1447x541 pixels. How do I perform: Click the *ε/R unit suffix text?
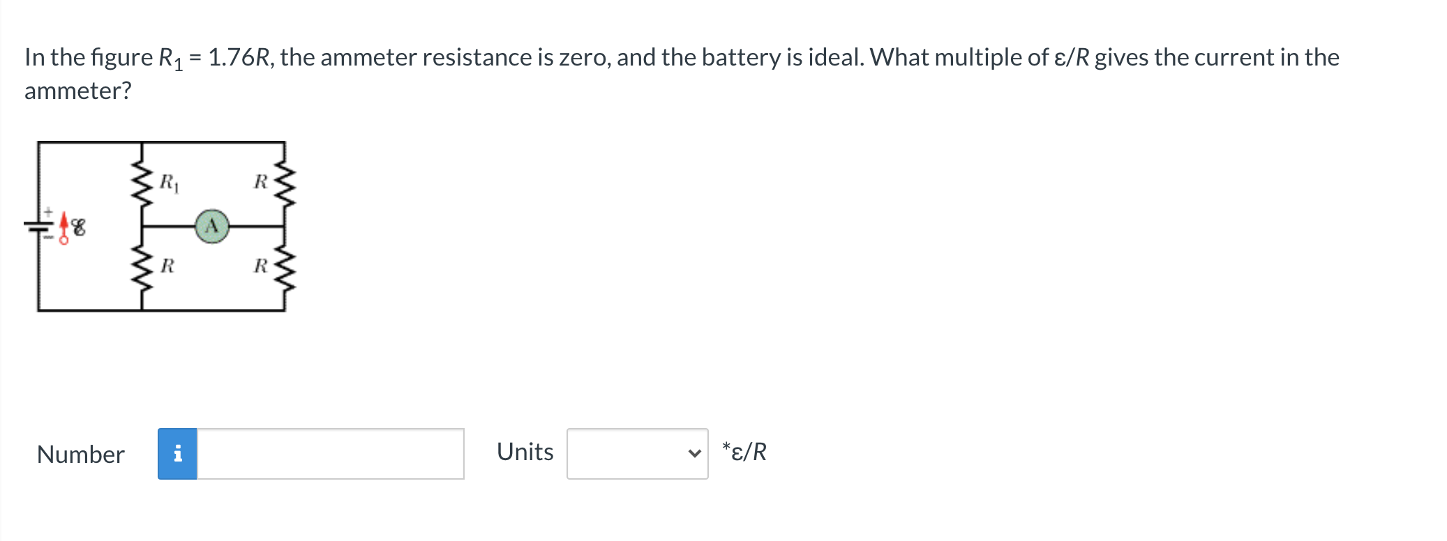[x=744, y=452]
